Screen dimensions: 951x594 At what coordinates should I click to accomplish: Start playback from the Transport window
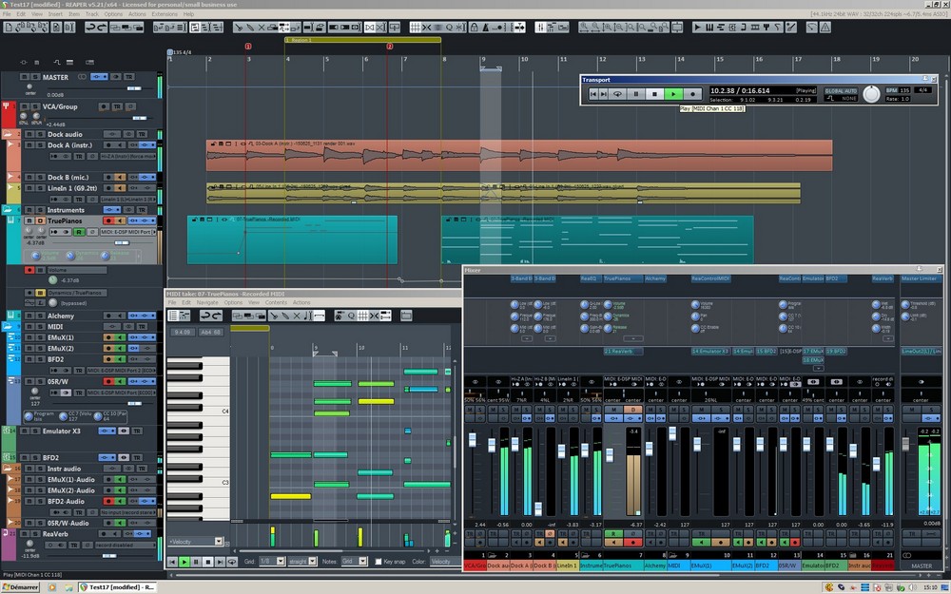673,94
